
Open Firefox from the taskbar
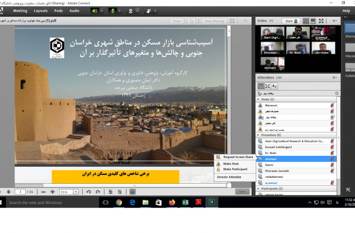172,202
